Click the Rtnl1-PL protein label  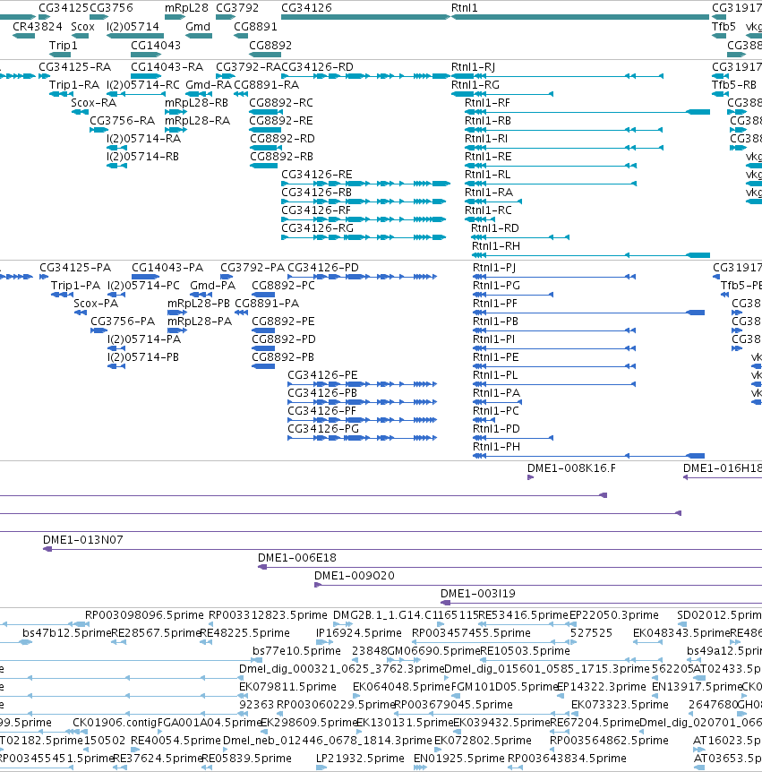pyautogui.click(x=494, y=374)
